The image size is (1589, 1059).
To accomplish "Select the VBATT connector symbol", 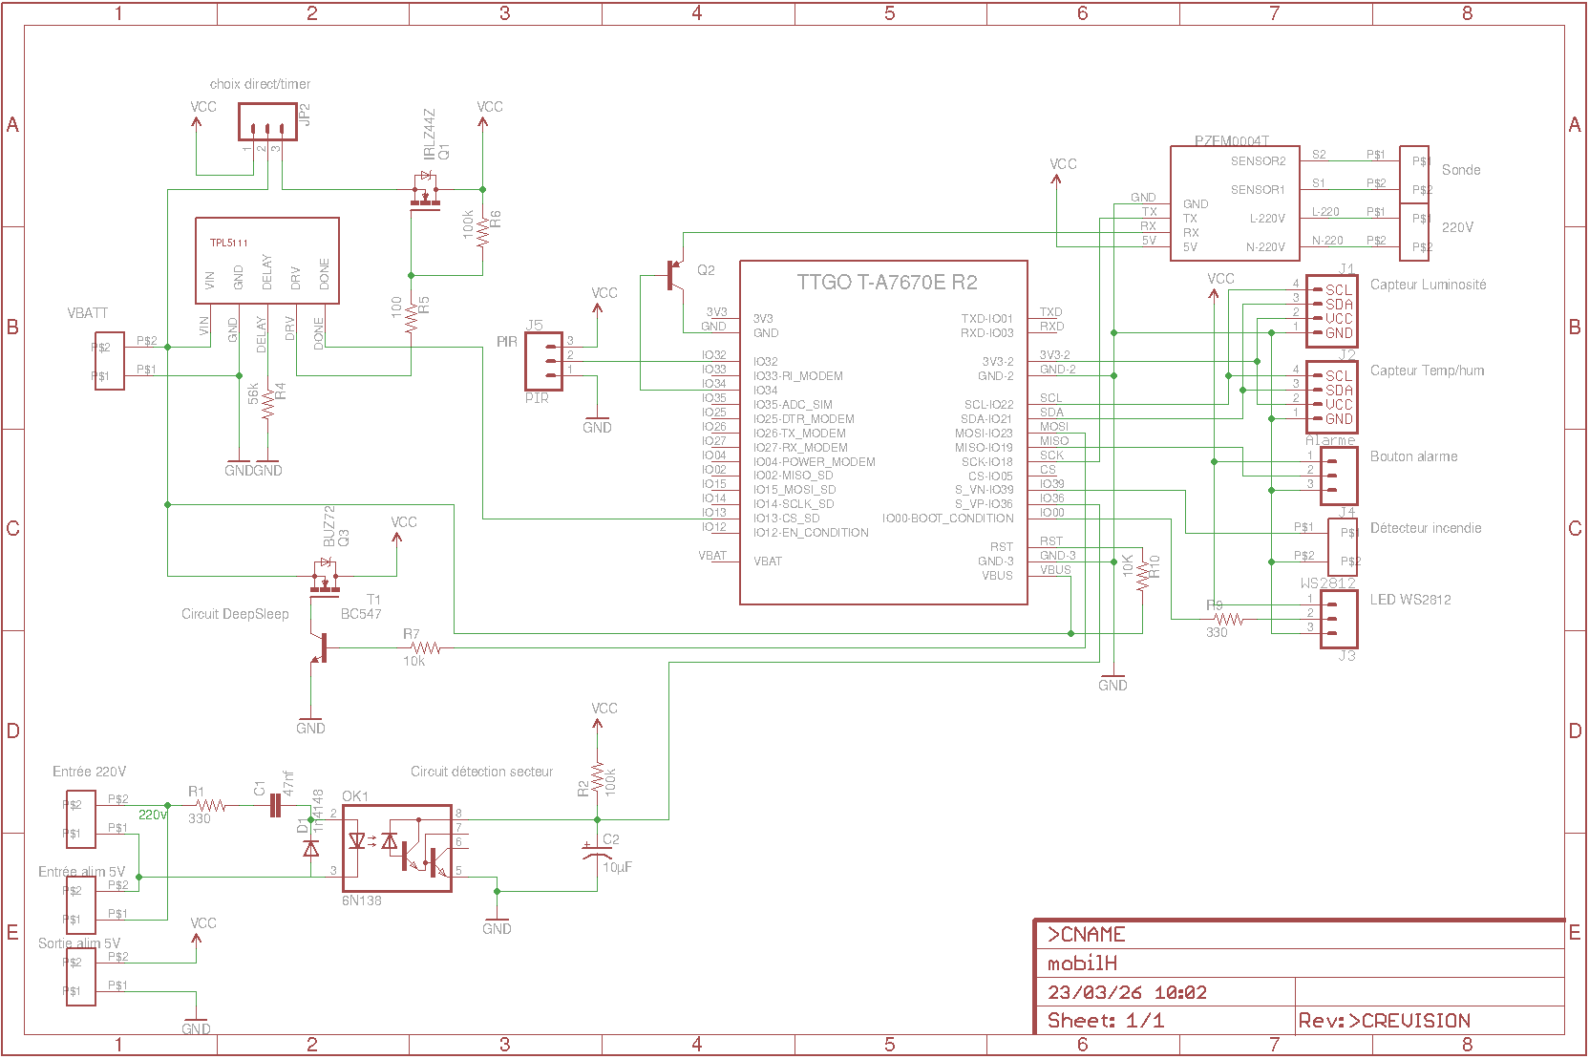I will pos(109,361).
